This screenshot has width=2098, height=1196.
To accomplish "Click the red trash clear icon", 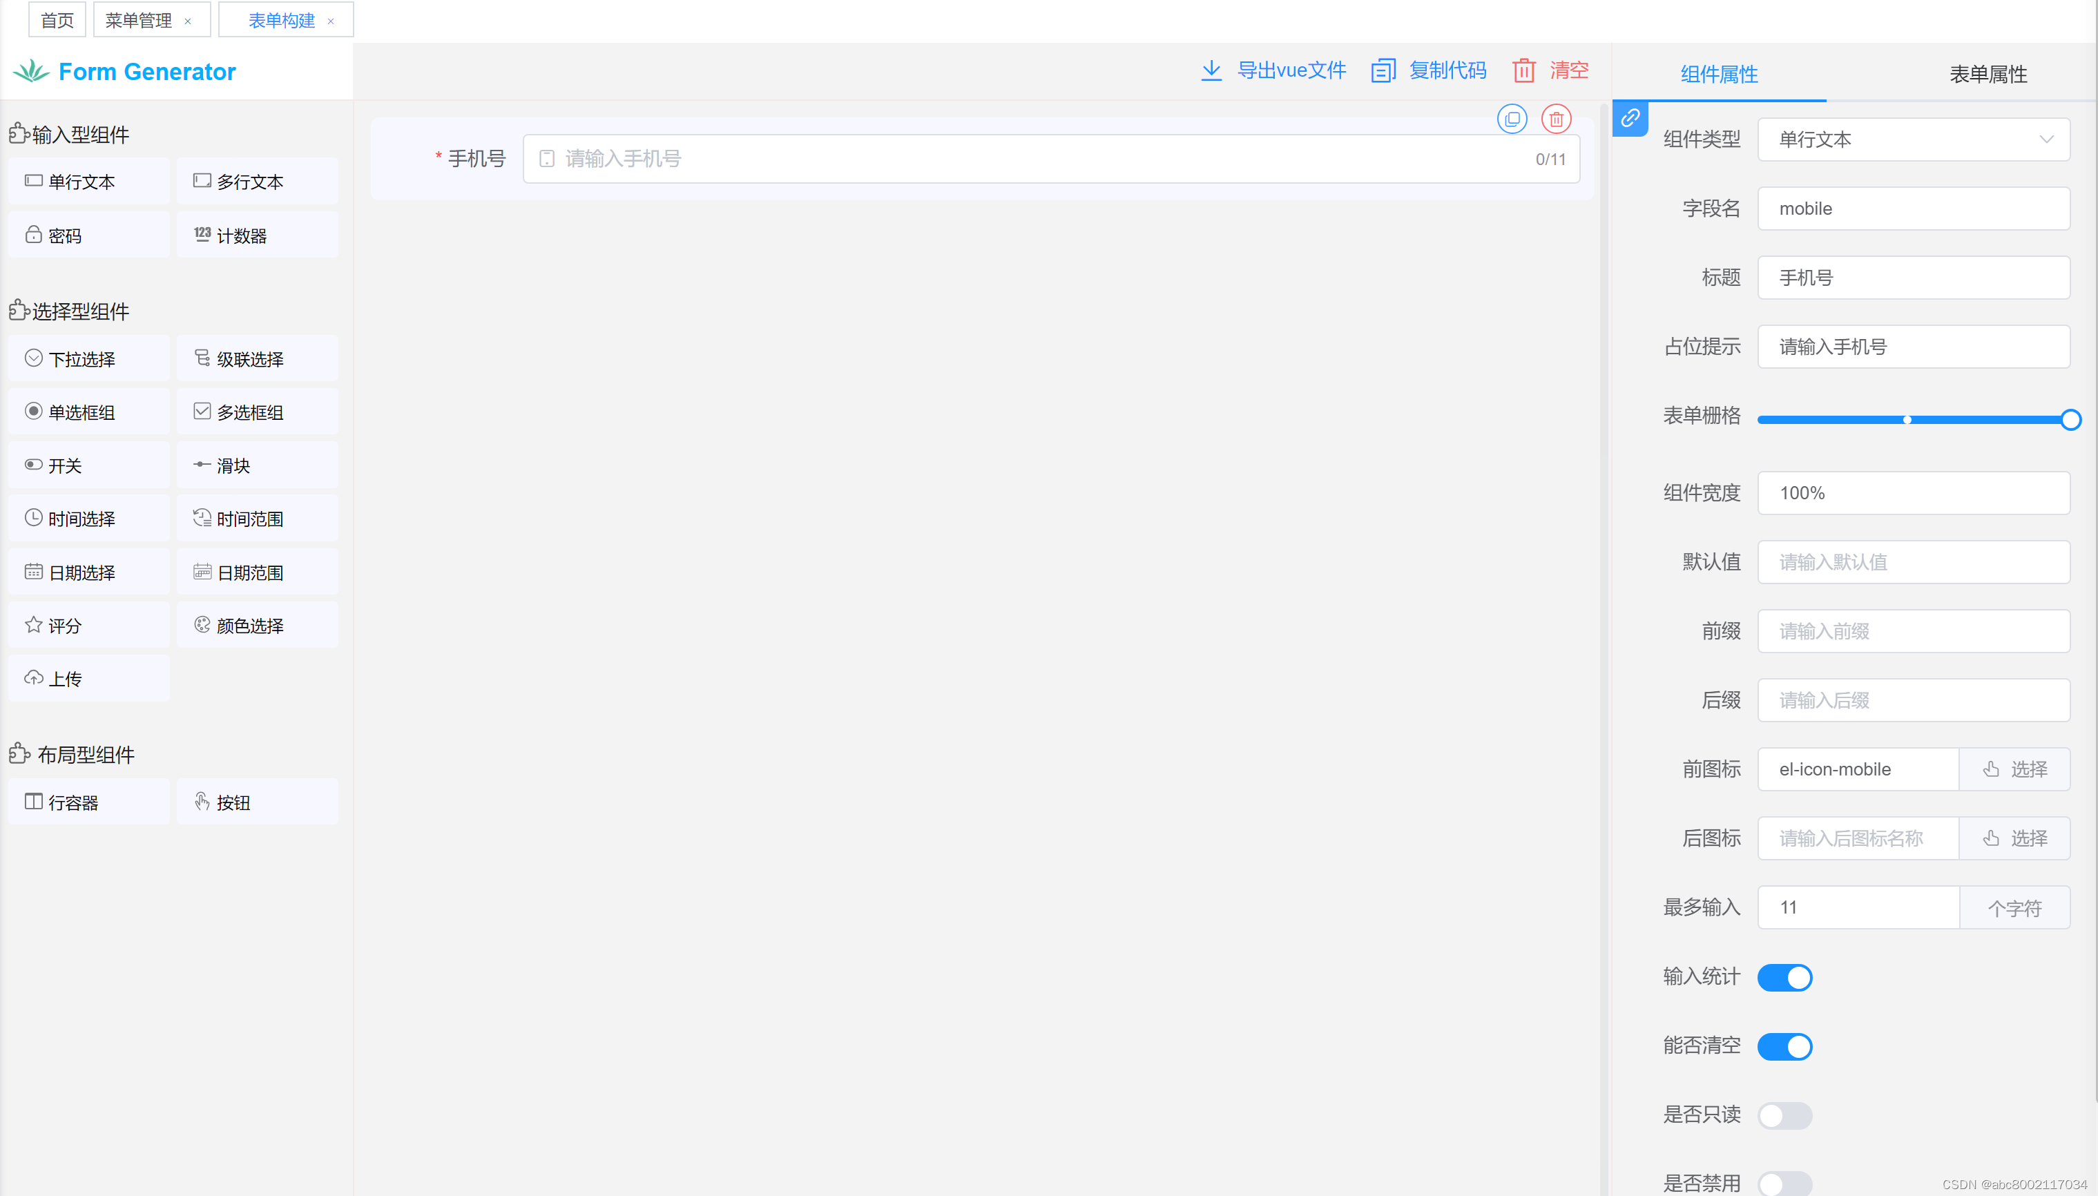I will (x=1524, y=70).
